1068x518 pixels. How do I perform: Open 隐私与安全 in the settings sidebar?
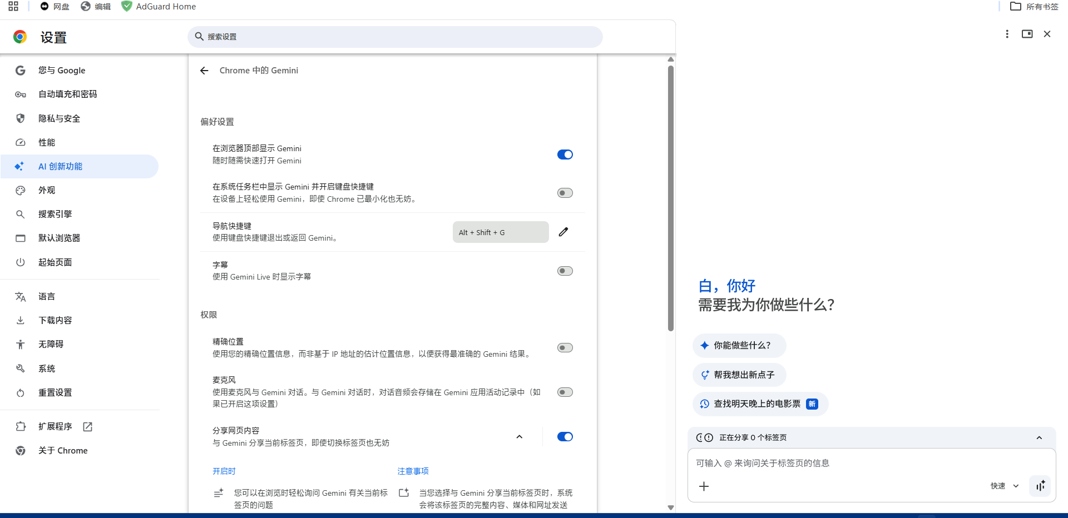point(59,118)
